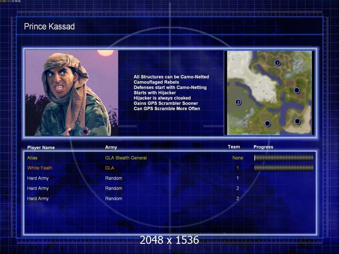Click the 'Player Name' column header
The height and width of the screenshot is (254, 339).
(x=41, y=147)
